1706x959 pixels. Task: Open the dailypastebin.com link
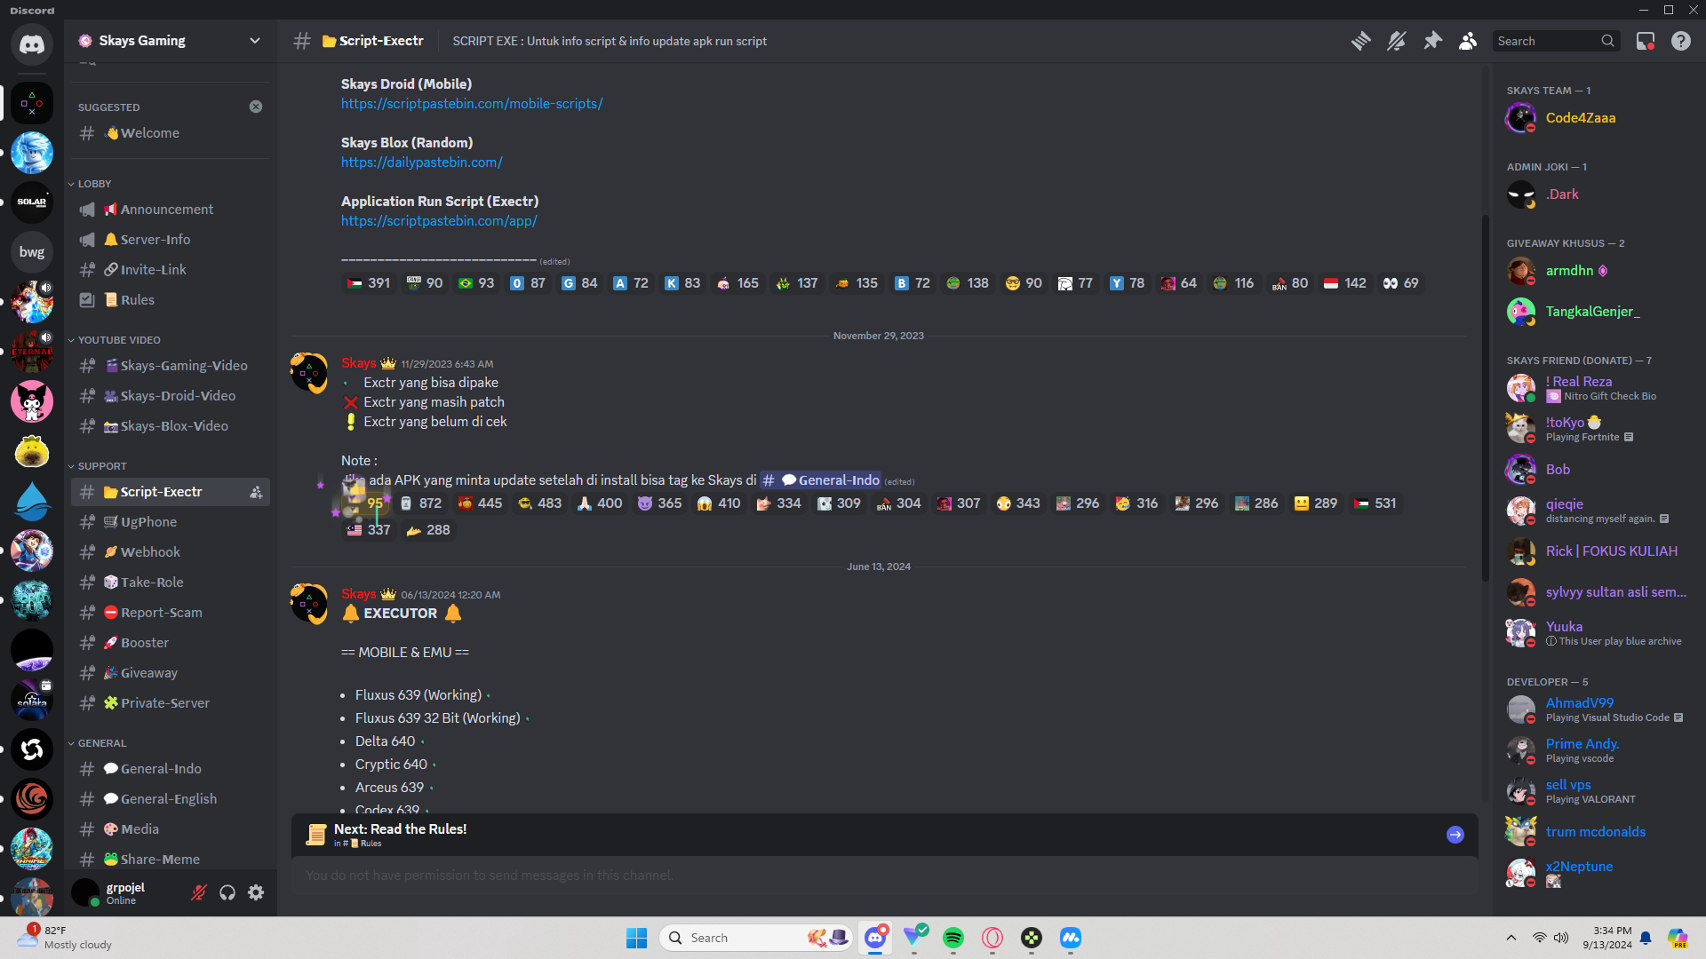pos(422,162)
